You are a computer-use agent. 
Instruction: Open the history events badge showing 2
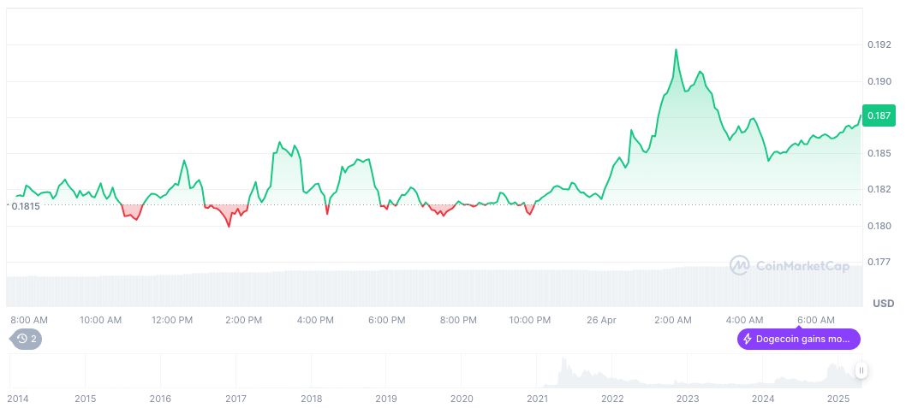(x=27, y=339)
